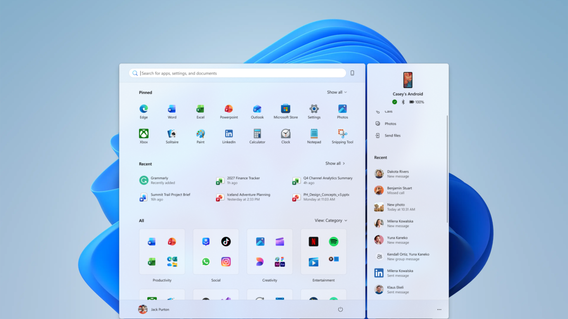Open the Productivity app folder
The image size is (568, 319).
162,256
